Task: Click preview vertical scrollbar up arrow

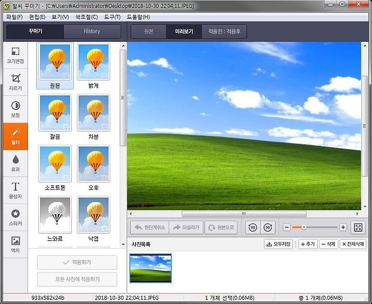Action: [365, 46]
